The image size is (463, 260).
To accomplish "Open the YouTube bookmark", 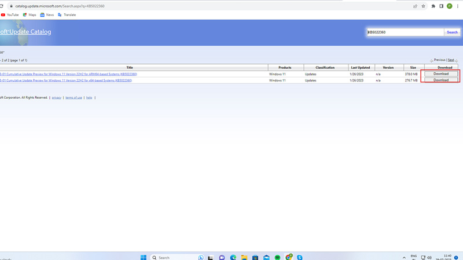I will 10,15.
